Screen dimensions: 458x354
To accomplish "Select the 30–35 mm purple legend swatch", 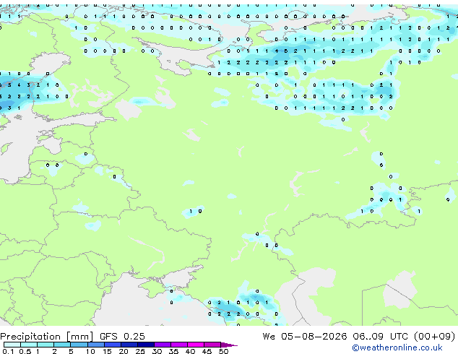I will click(162, 345).
